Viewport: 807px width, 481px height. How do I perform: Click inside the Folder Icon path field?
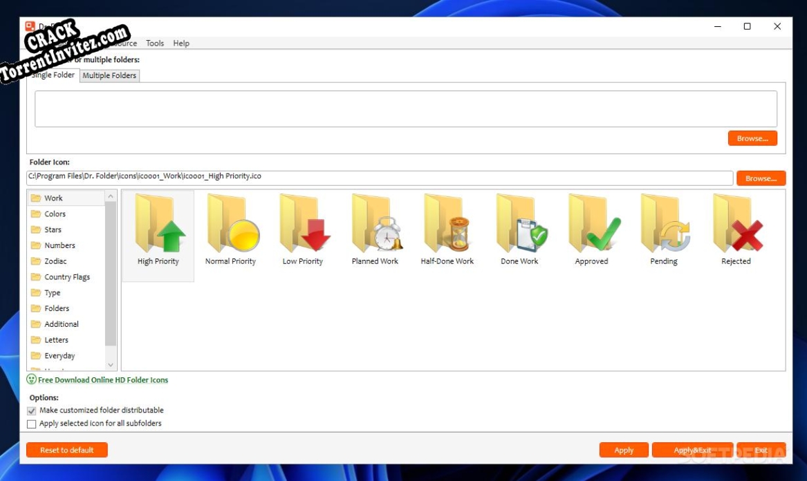(346, 178)
